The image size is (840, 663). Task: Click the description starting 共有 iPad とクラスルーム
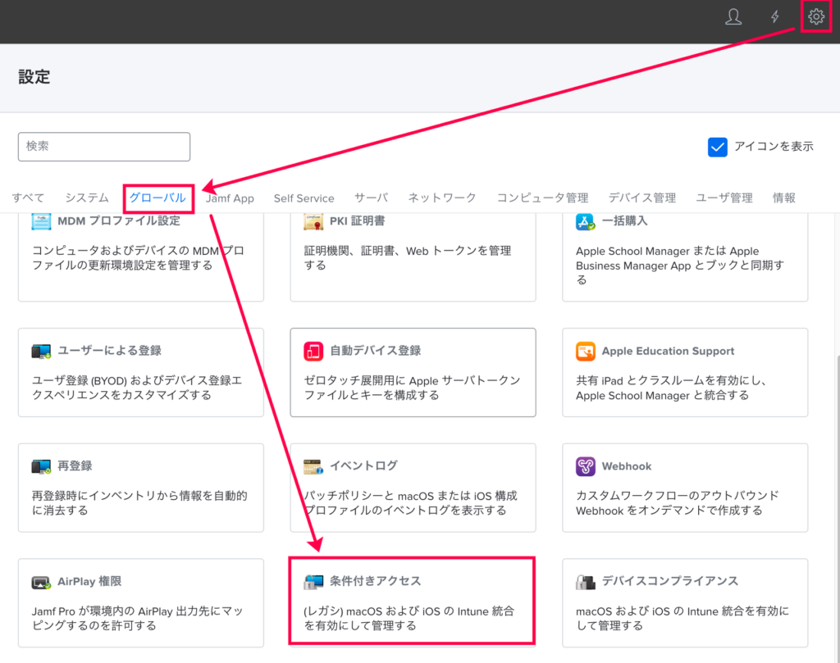tap(672, 388)
